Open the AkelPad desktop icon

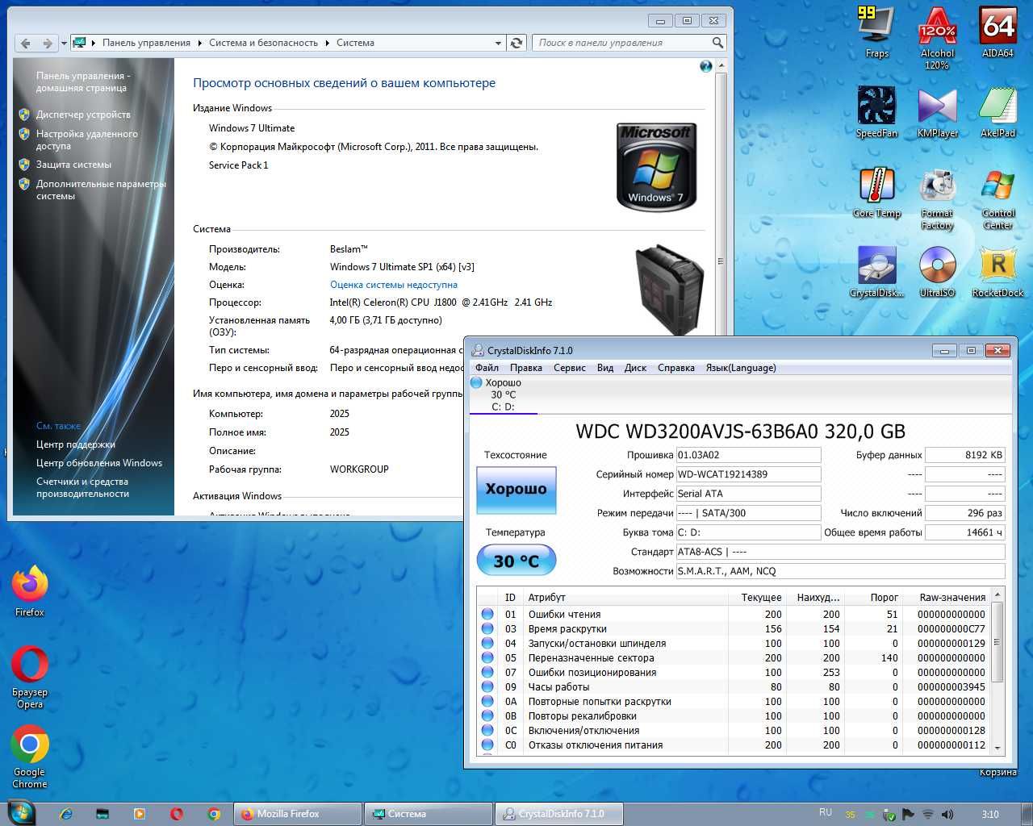point(997,112)
